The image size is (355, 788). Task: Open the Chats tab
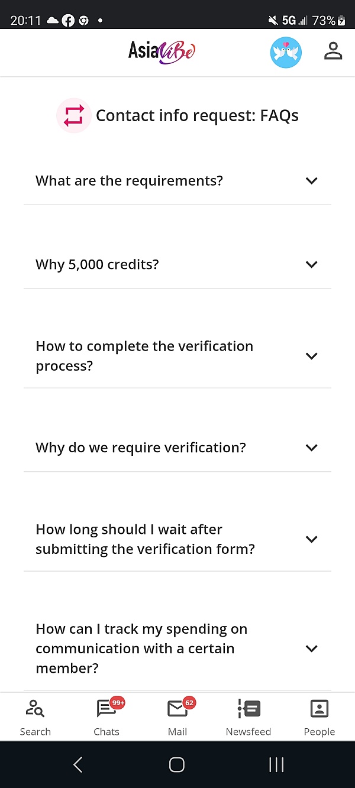click(106, 716)
